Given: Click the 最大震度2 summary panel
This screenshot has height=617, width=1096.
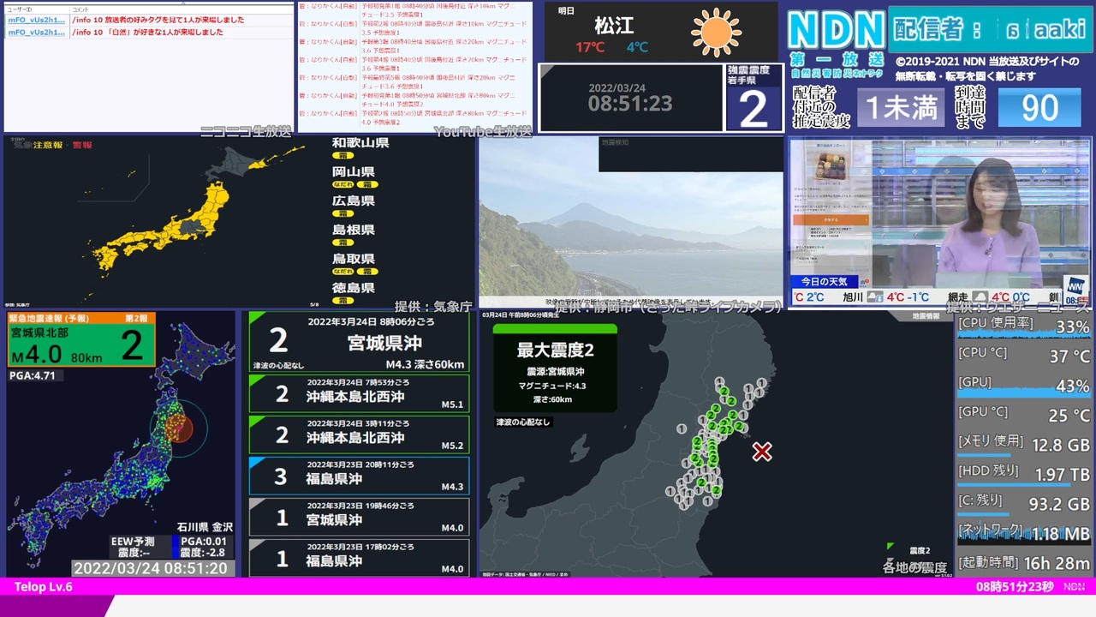Looking at the screenshot, I should point(555,366).
